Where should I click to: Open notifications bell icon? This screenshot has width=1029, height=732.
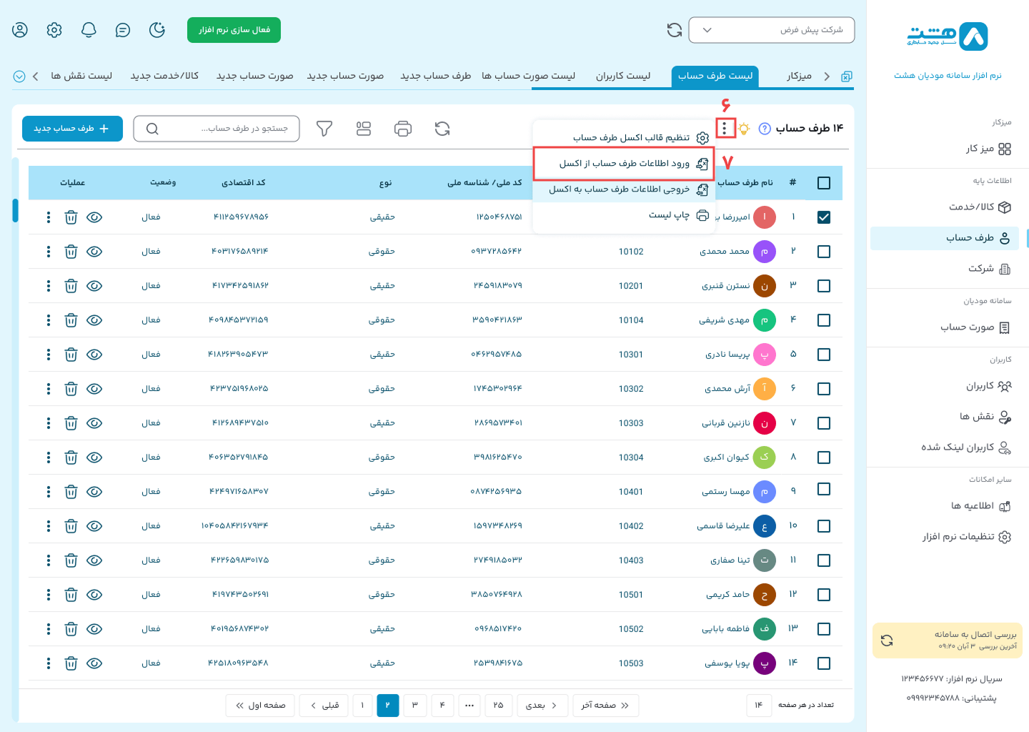(x=89, y=30)
